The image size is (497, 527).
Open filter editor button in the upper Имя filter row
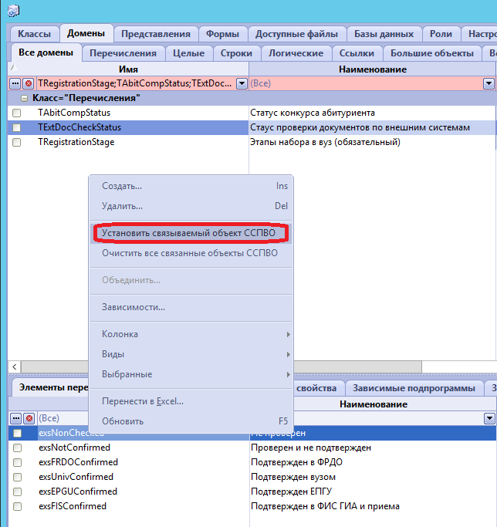[15, 83]
